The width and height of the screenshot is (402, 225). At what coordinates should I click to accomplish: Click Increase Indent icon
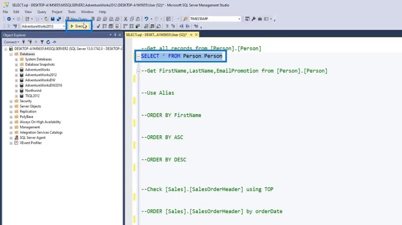point(187,26)
